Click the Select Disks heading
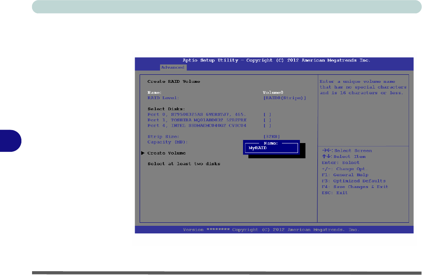This screenshot has width=422, height=275. tap(166, 109)
